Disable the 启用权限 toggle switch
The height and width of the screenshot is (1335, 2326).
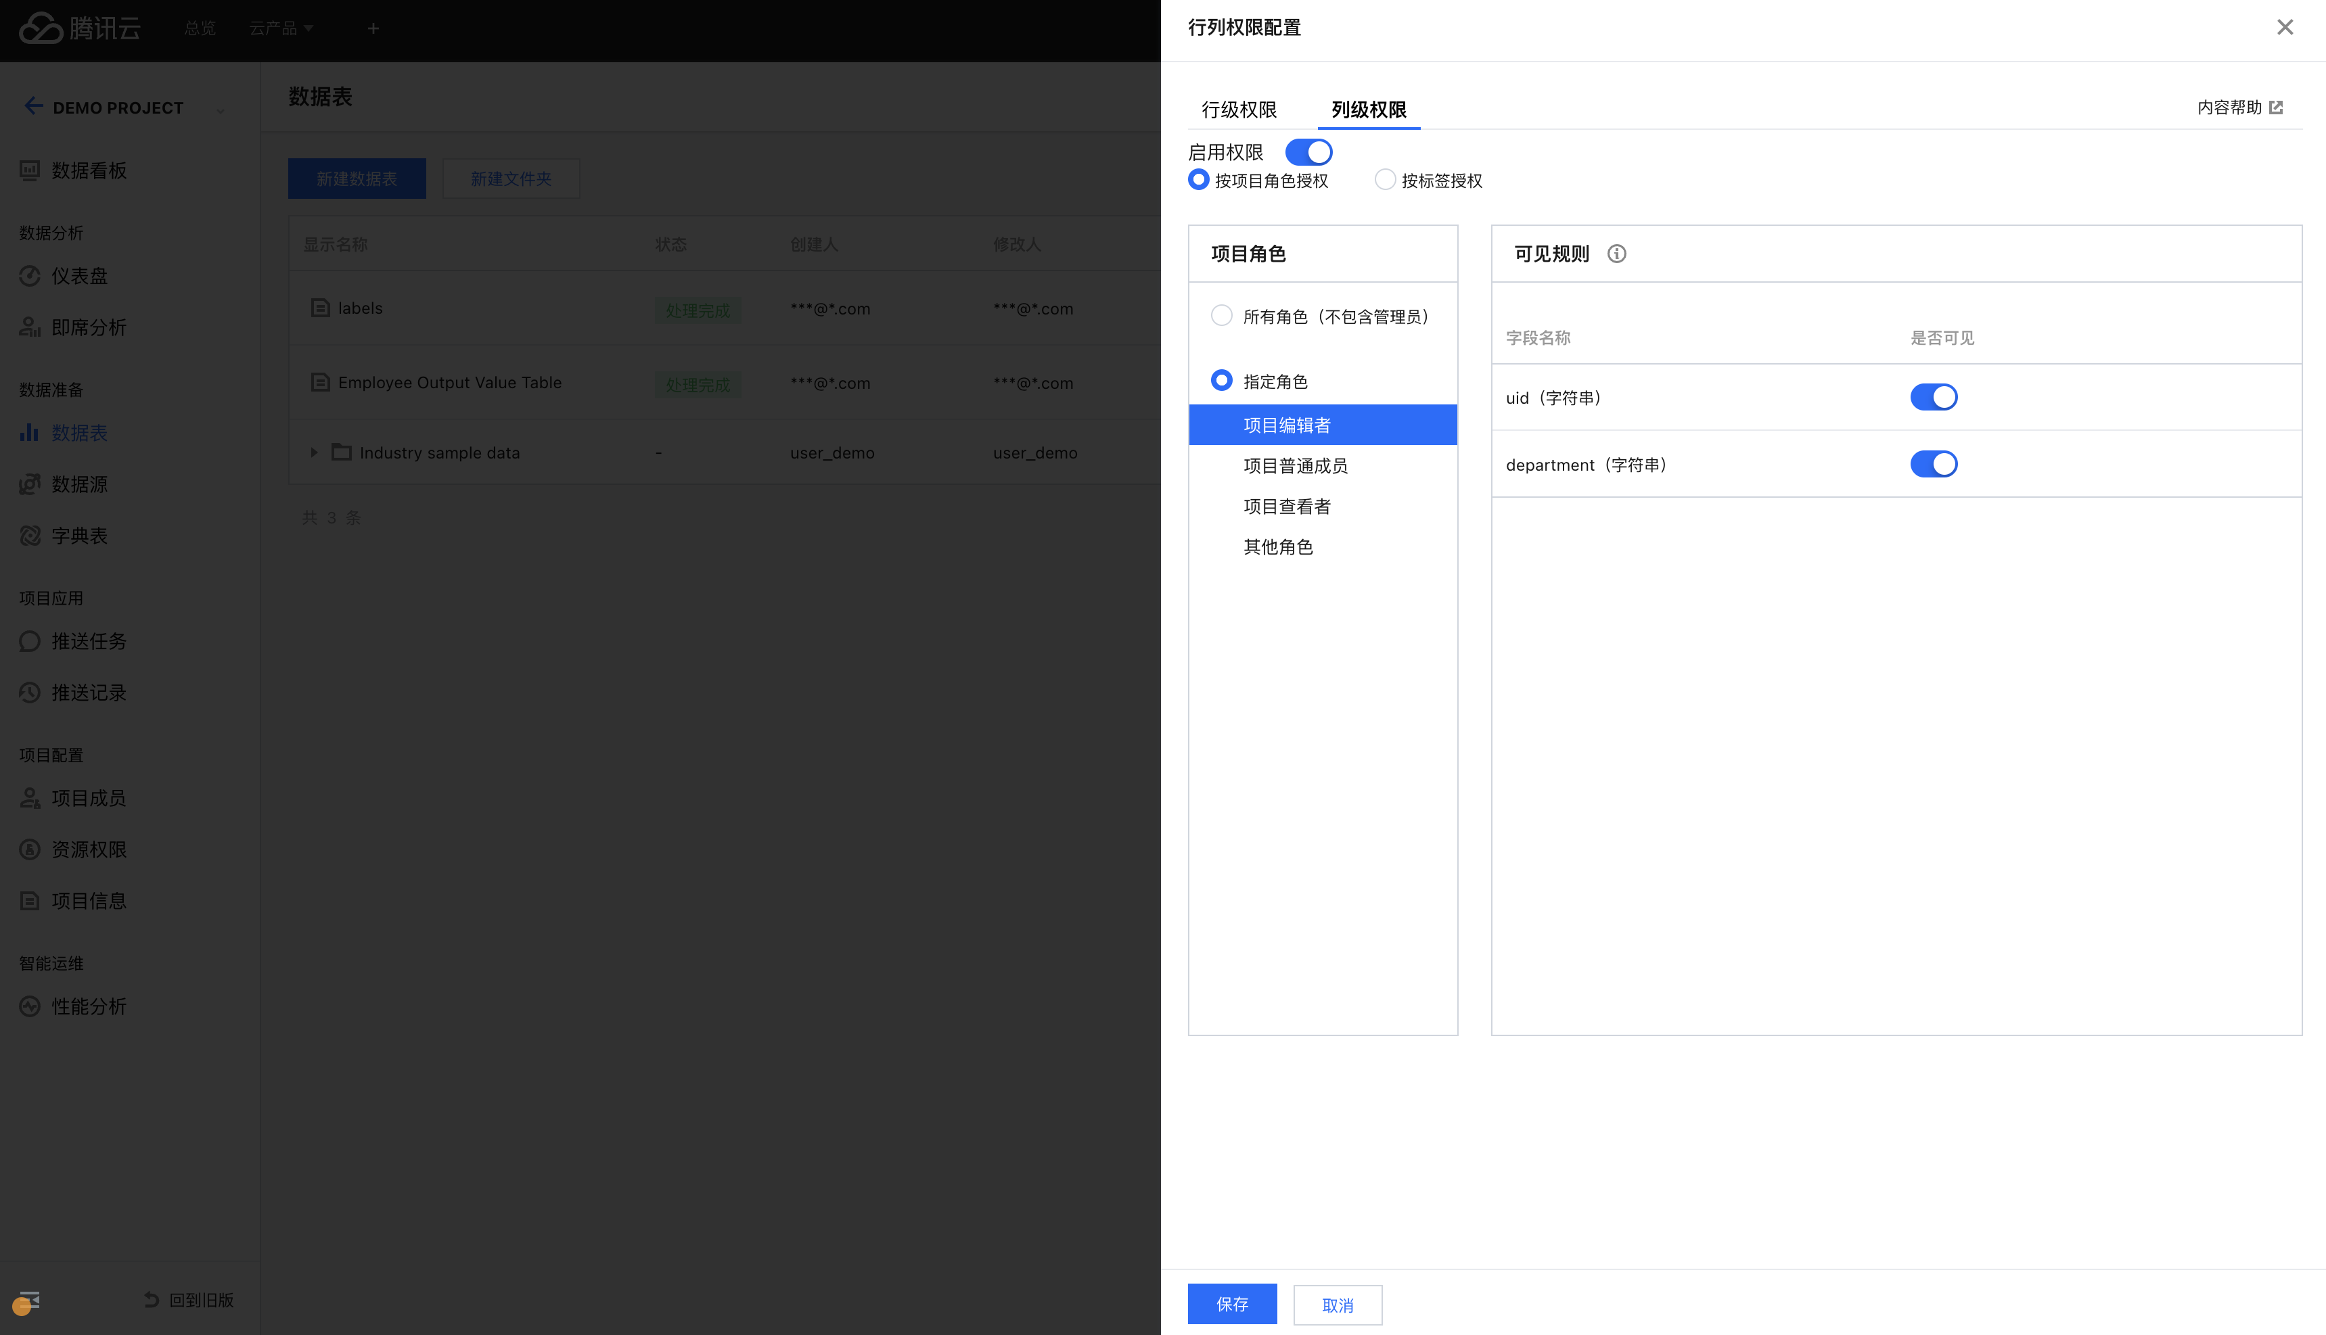pos(1308,152)
